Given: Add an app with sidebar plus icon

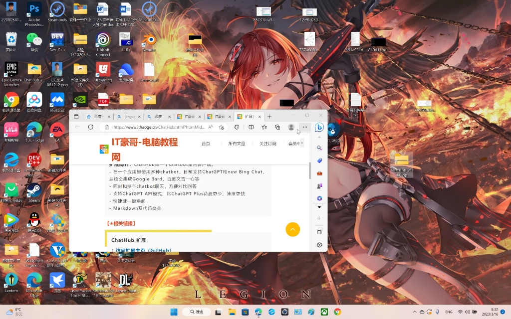Looking at the screenshot, I should coord(319,218).
